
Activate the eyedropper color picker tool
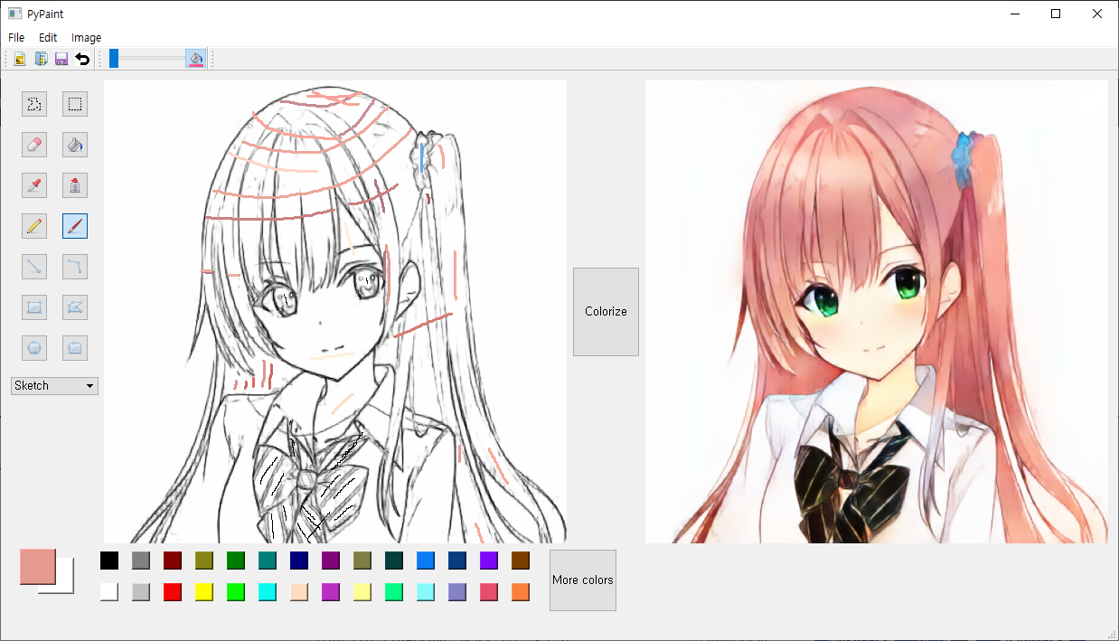coord(34,185)
